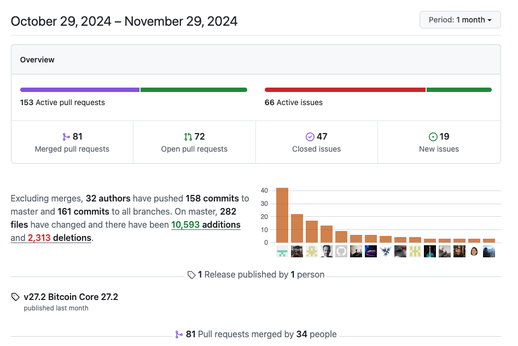Click the blue eagle contributor avatar
Image resolution: width=518 pixels, height=346 pixels.
pos(386,251)
